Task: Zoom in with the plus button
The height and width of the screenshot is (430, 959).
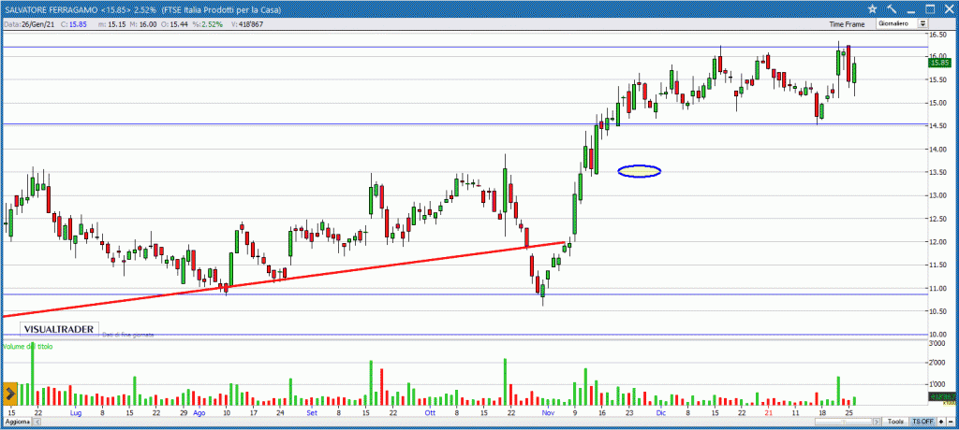Action: pyautogui.click(x=940, y=423)
